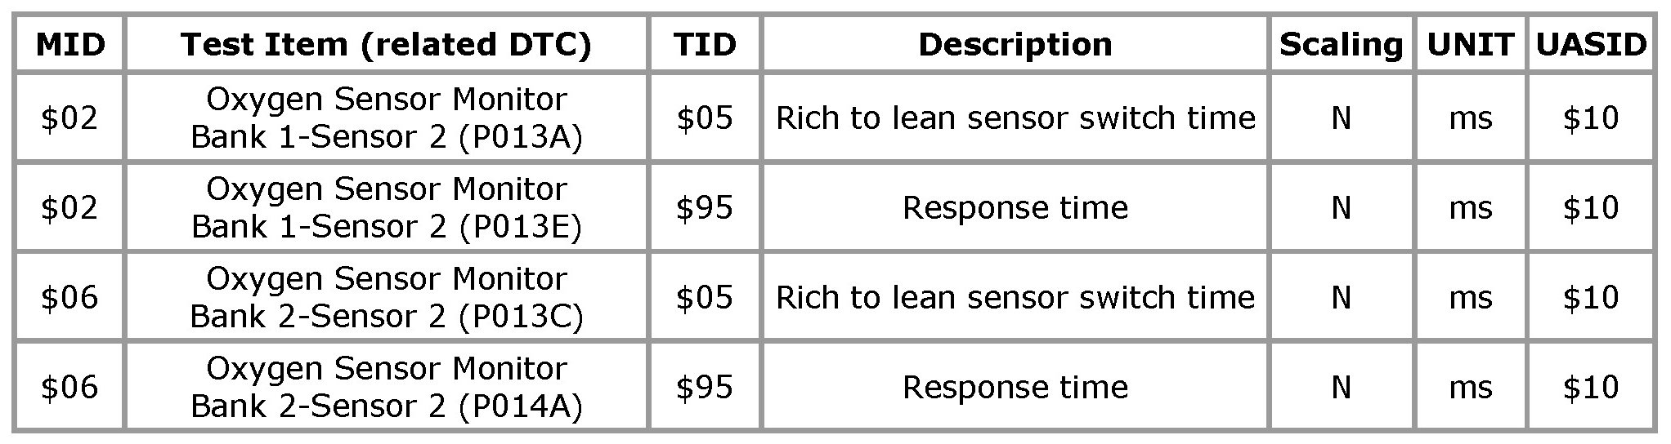Click the UASID column header
This screenshot has height=444, width=1671.
tap(1590, 44)
